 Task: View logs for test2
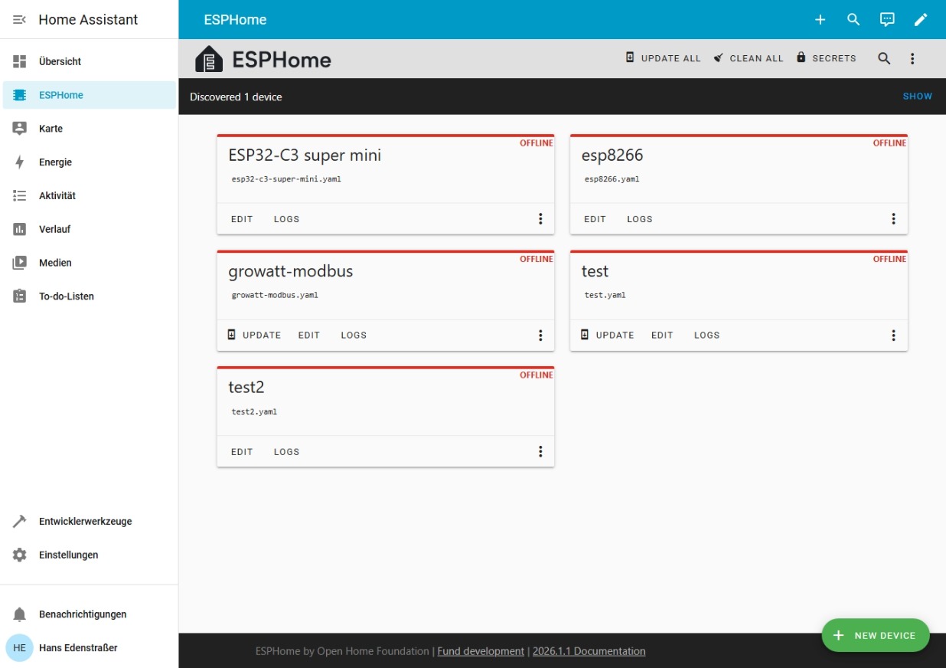[287, 452]
